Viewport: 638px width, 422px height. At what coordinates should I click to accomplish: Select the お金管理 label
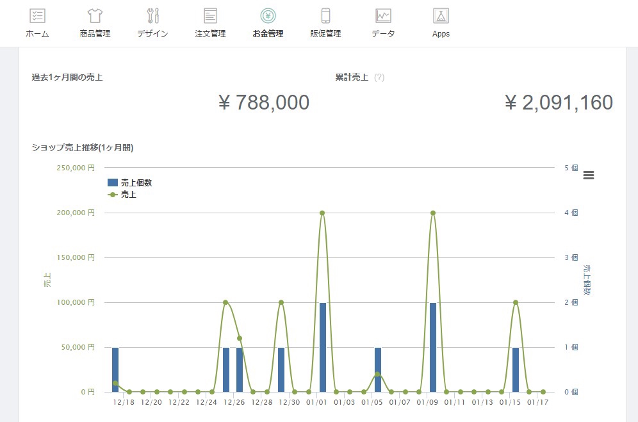[268, 34]
